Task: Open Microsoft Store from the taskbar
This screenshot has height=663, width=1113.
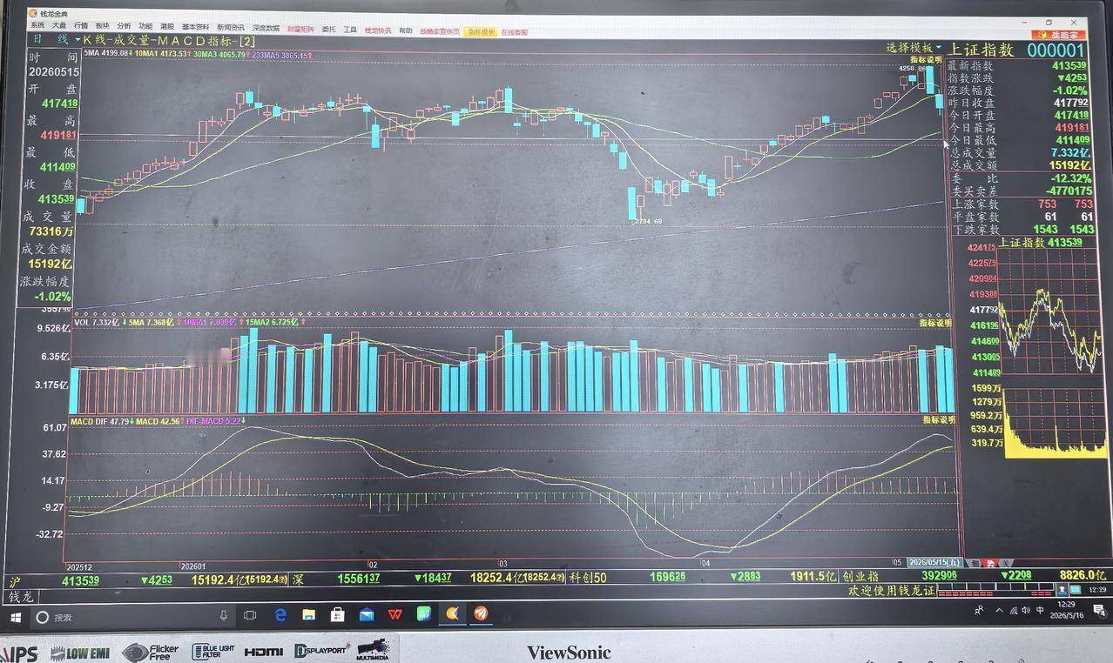Action: click(x=338, y=614)
